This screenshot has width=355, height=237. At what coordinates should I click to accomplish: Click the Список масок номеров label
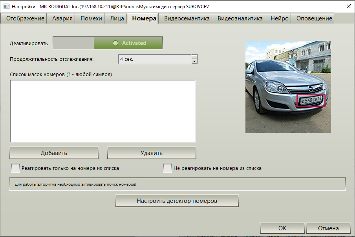coord(61,75)
